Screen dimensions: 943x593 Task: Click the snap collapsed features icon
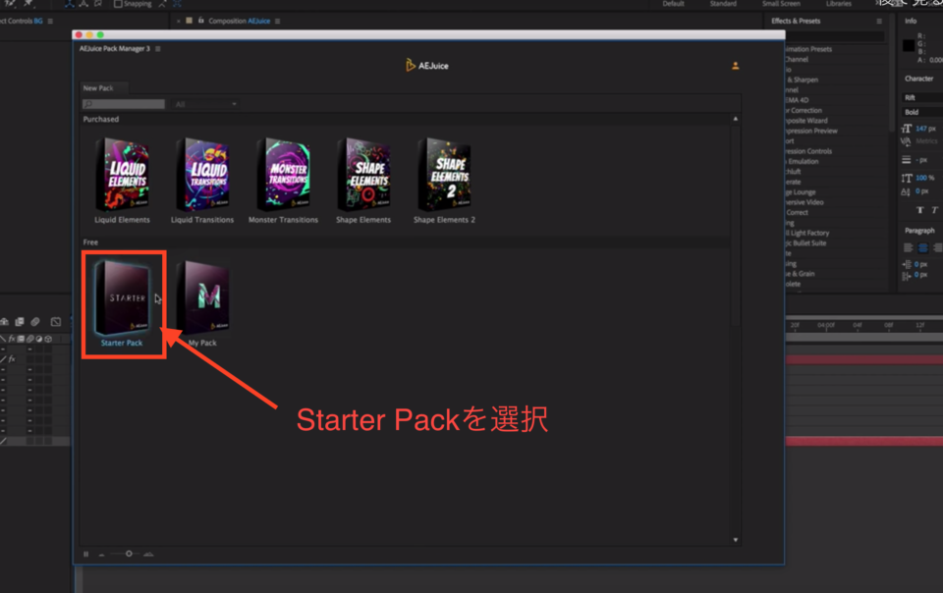(x=177, y=4)
